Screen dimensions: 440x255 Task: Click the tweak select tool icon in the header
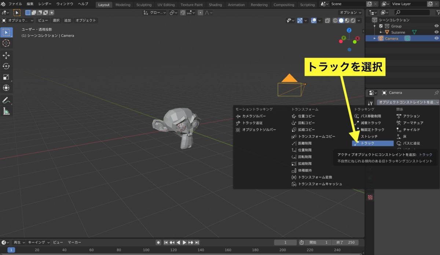tap(17, 12)
